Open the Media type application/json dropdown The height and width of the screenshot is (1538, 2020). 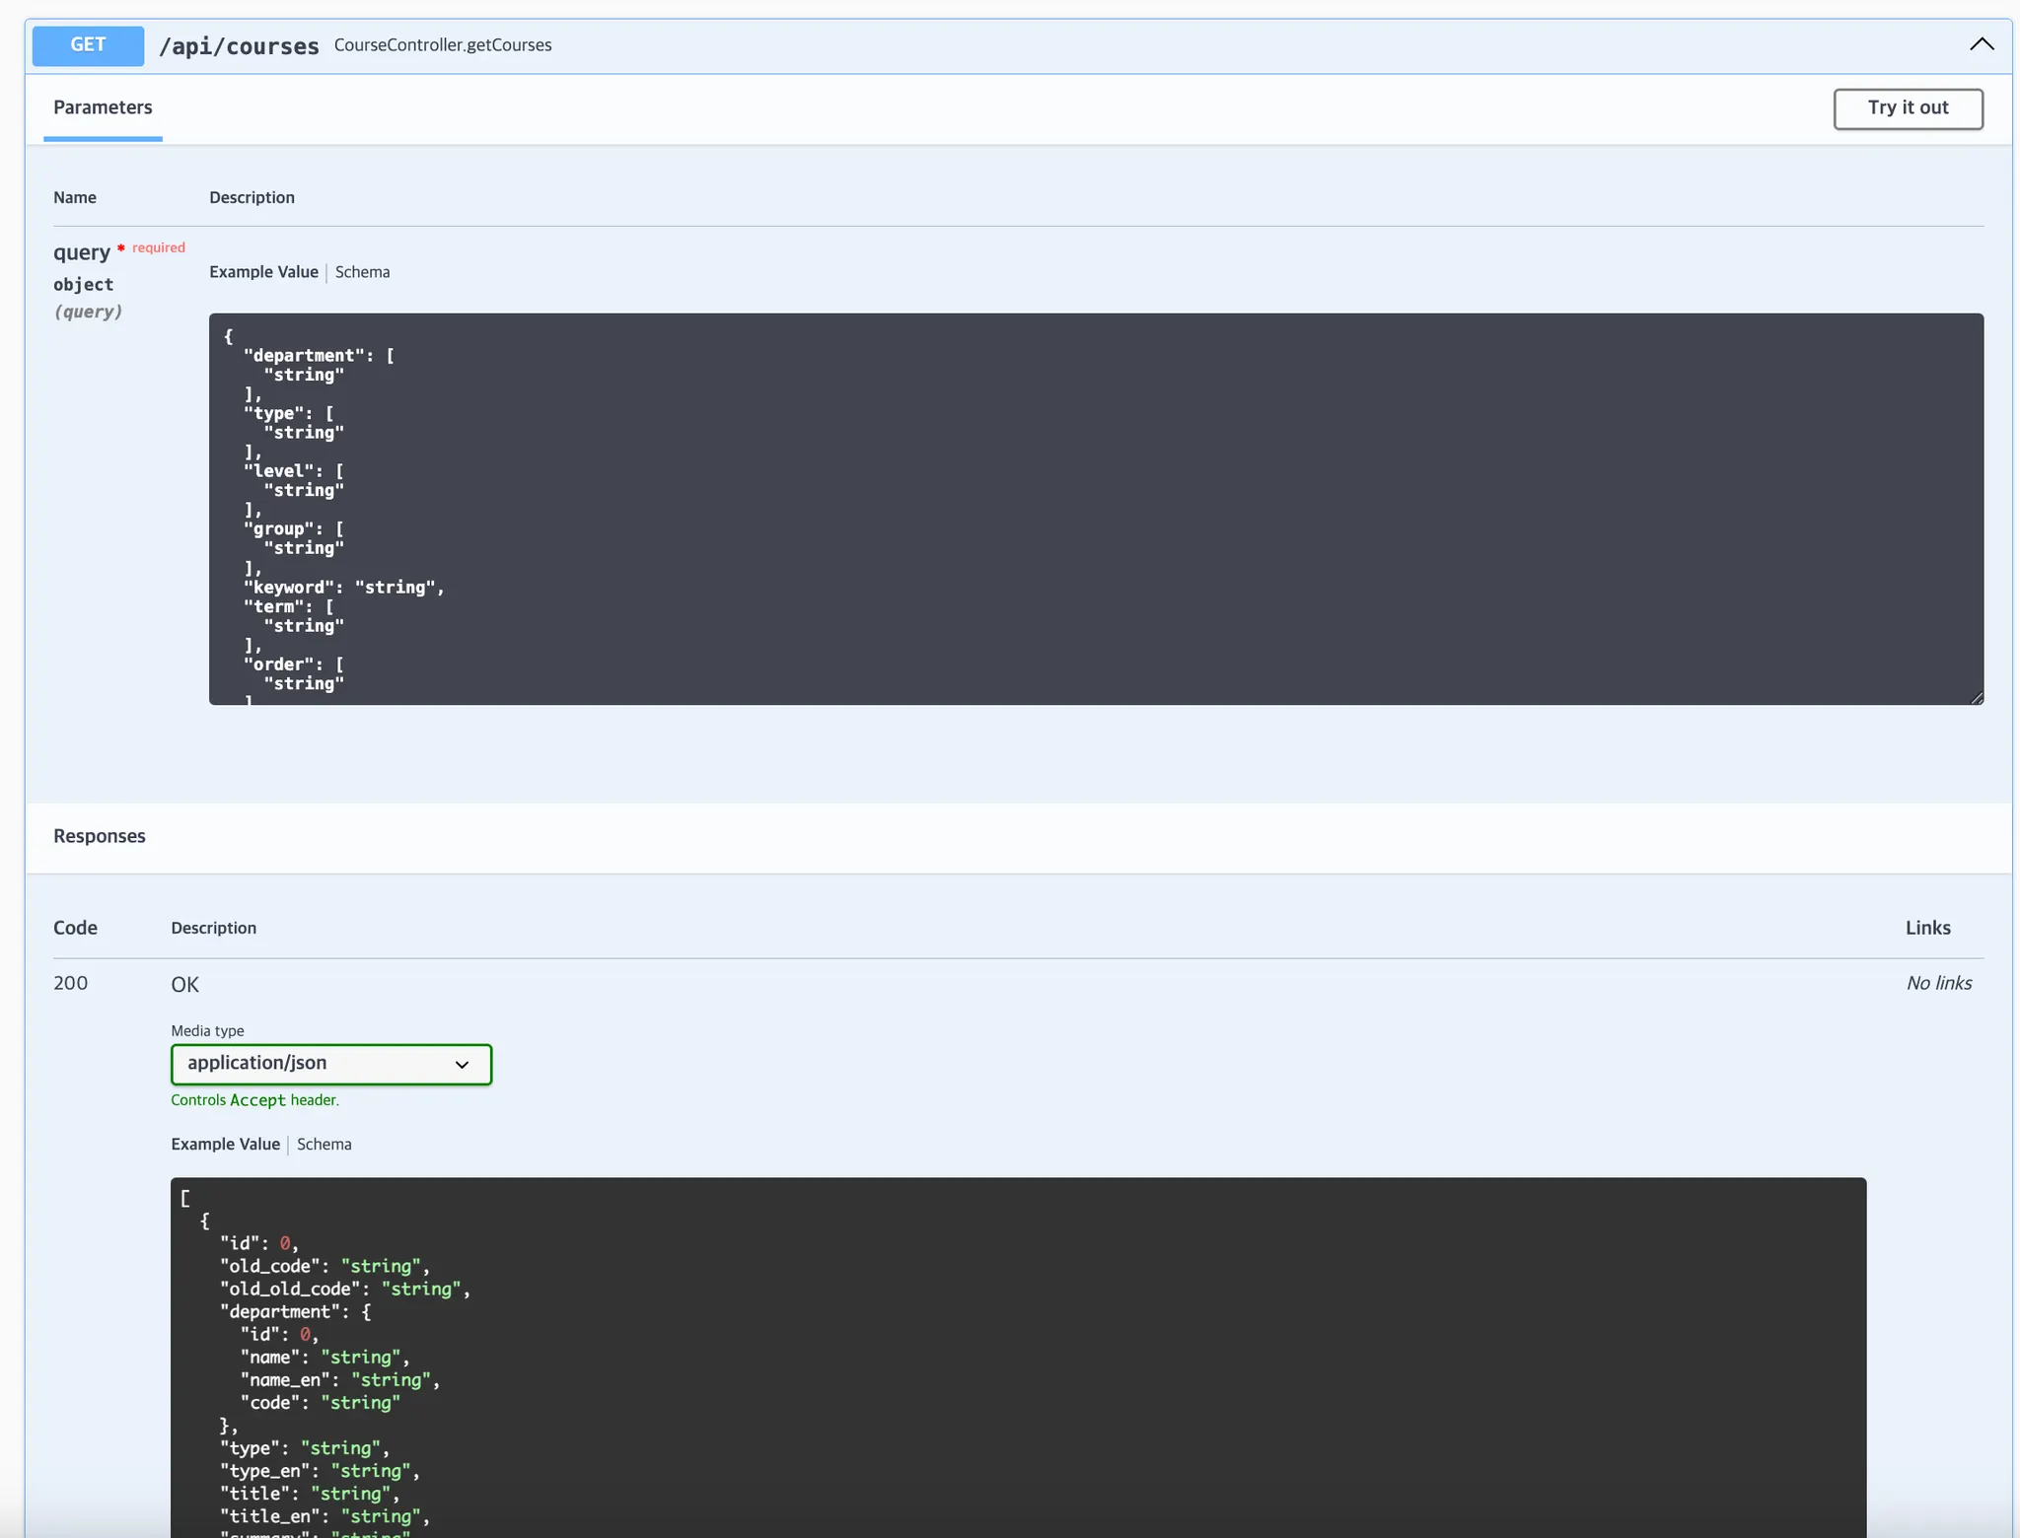pyautogui.click(x=330, y=1064)
